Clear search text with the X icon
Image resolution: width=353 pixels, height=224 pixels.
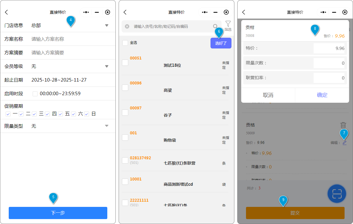[127, 26]
